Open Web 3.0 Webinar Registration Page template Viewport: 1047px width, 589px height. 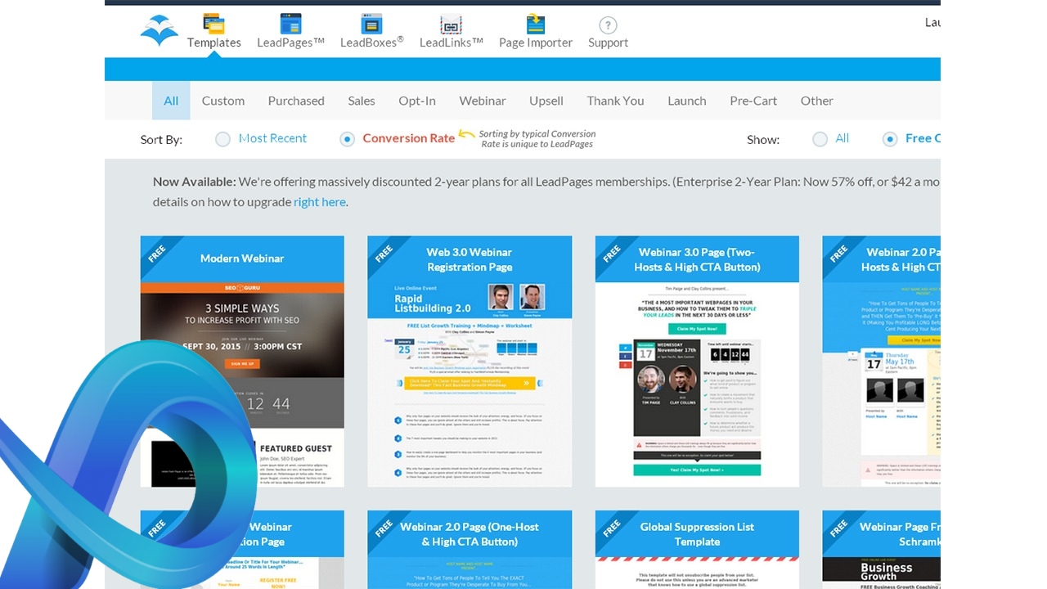pos(470,384)
